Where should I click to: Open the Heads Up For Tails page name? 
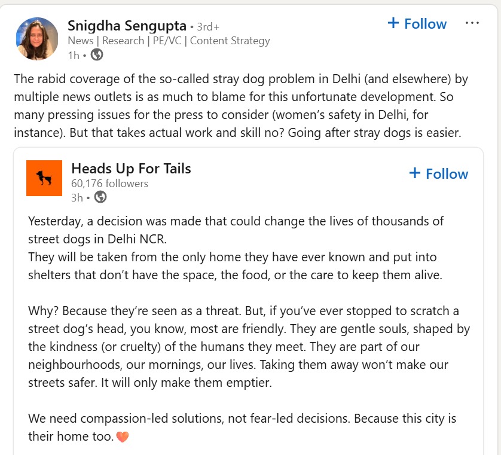[x=131, y=169]
